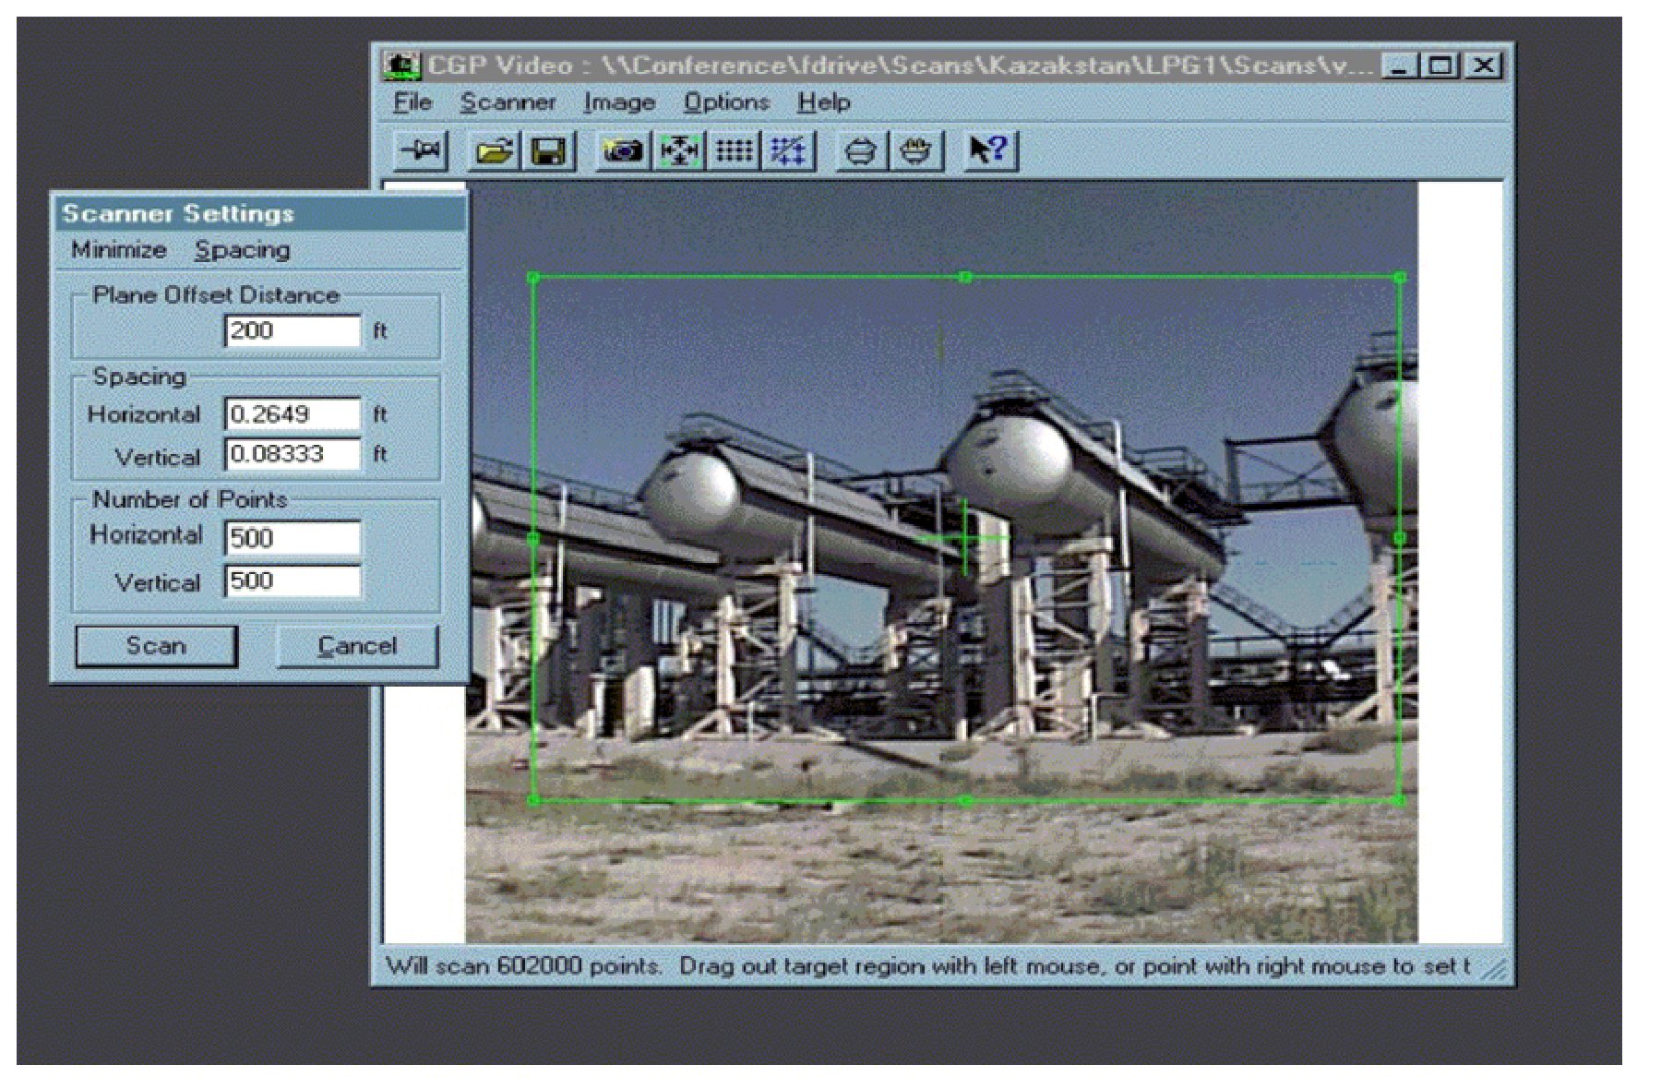1661x1089 pixels.
Task: Minimize the CGP Video window
Action: (x=1401, y=66)
